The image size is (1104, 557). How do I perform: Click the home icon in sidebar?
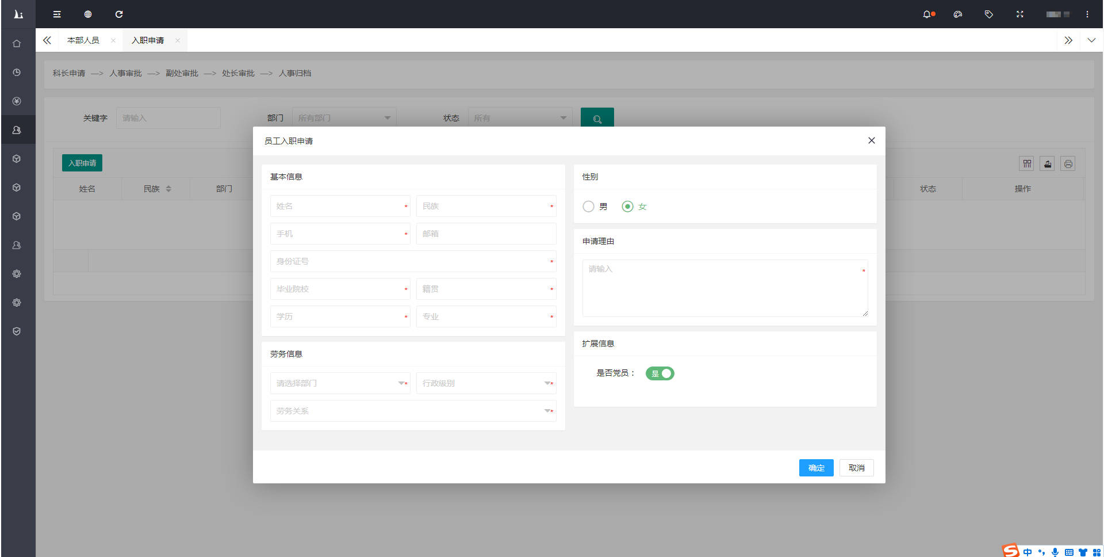pos(17,44)
